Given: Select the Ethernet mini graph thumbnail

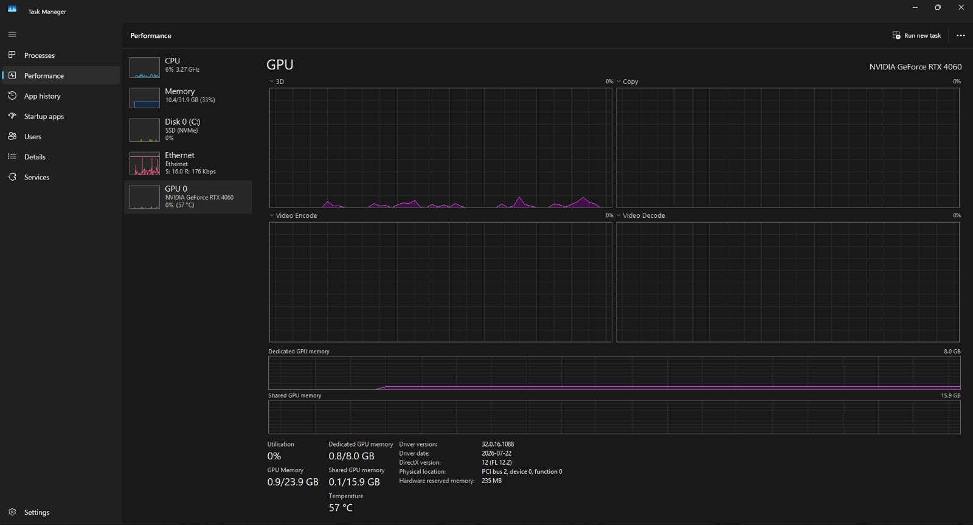Looking at the screenshot, I should [x=144, y=164].
